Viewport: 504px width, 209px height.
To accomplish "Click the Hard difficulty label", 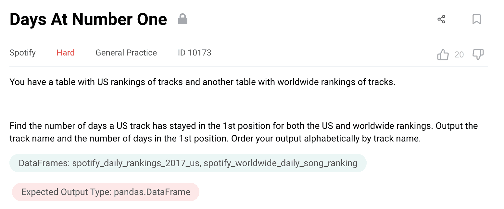I will click(66, 53).
